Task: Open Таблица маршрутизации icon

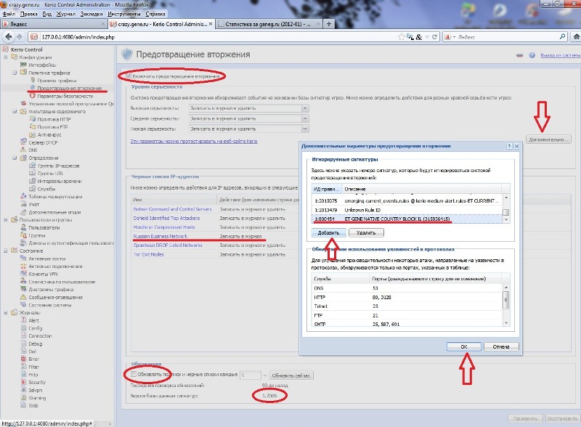Action: [23, 197]
